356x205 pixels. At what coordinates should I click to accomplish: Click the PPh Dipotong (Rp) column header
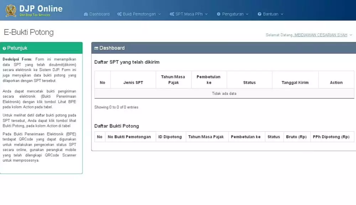click(331, 137)
